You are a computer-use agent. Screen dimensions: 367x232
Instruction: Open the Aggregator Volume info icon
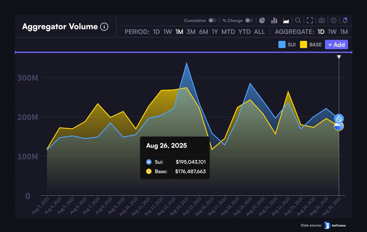click(x=104, y=27)
